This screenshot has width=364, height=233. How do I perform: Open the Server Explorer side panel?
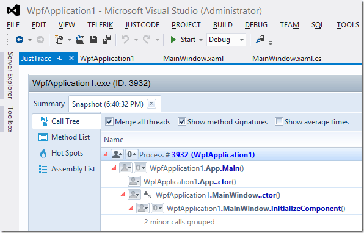(10, 76)
